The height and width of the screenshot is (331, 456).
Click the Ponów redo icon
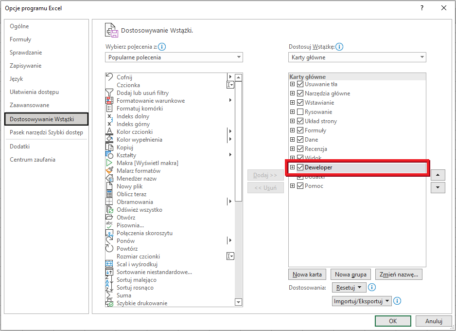tap(109, 241)
